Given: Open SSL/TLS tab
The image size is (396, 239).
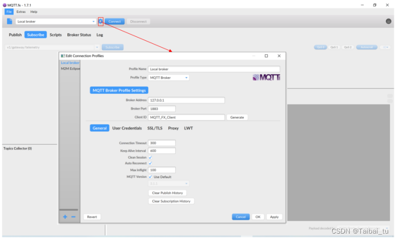Looking at the screenshot, I should [155, 128].
